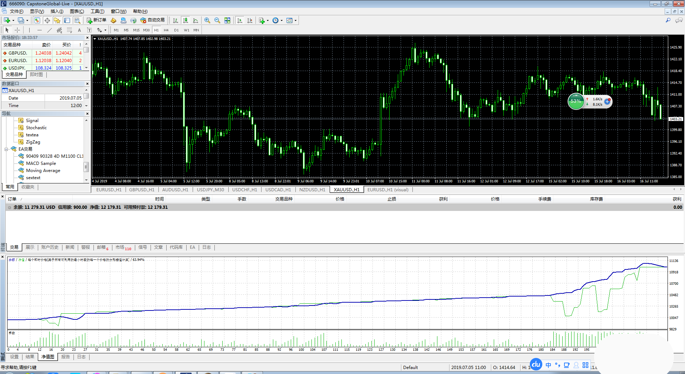Screen dimensions: 685x374
Task: Open the 图表 menu
Action: tap(77, 11)
